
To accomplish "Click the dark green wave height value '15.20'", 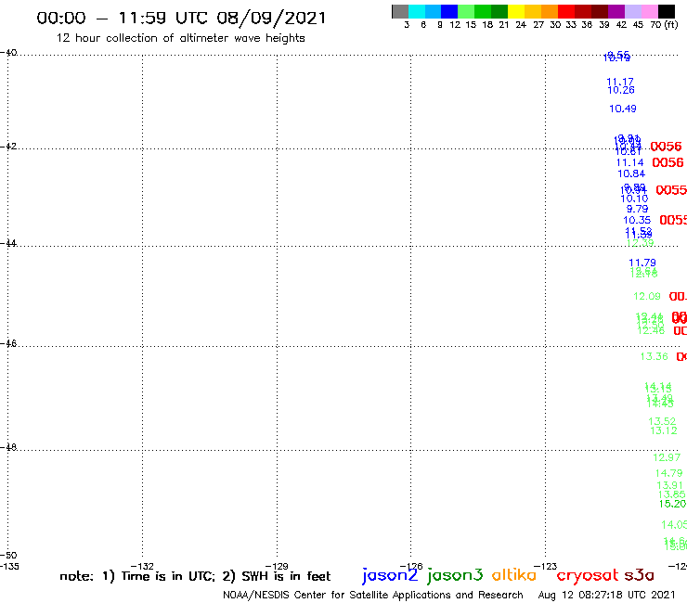I will pos(672,504).
